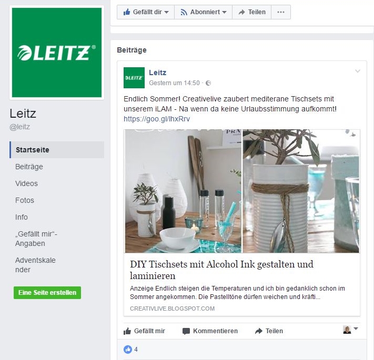Image resolution: width=374 pixels, height=360 pixels.
Task: Open the three-dots more options button
Action: [x=281, y=12]
